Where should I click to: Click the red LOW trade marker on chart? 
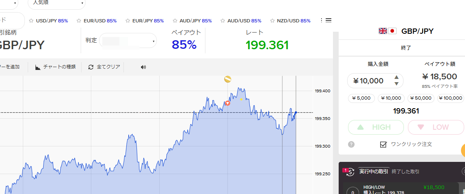(x=227, y=103)
